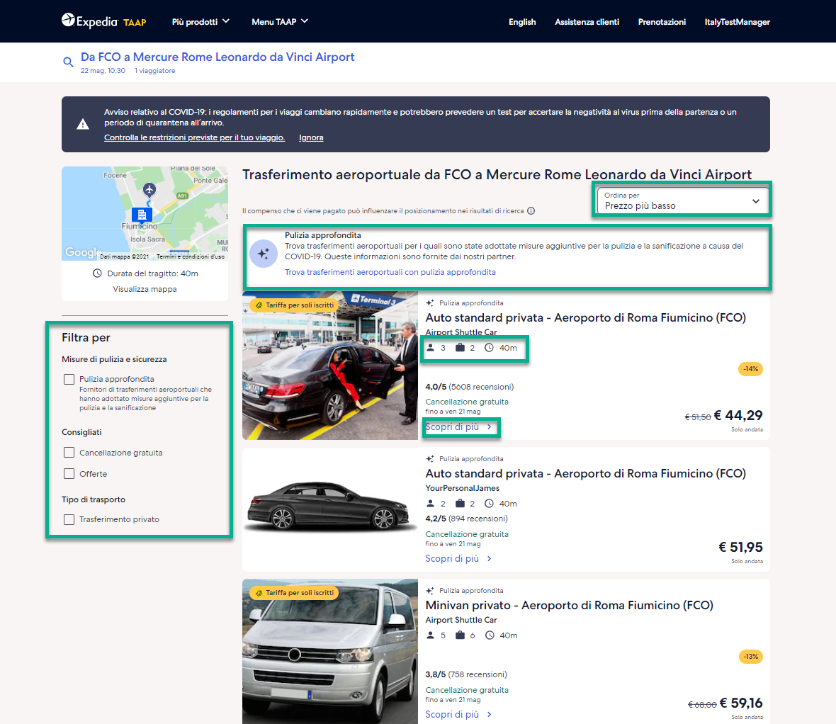Expand the Menu TAAP dropdown
This screenshot has width=836, height=724.
tap(280, 22)
